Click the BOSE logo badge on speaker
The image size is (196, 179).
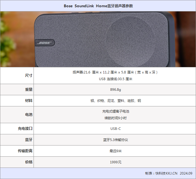[x=45, y=43]
